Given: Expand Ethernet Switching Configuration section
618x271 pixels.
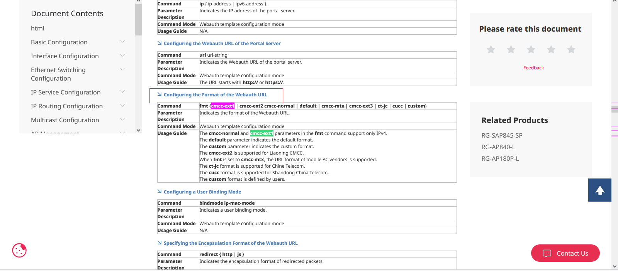Looking at the screenshot, I should 122,69.
